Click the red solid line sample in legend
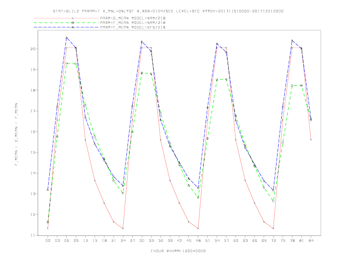The image size is (339, 262). [66, 18]
